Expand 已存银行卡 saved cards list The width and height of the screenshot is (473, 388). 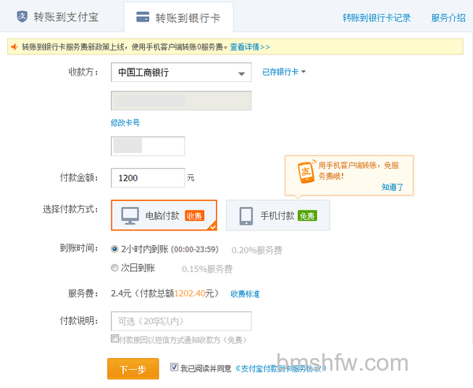coord(284,72)
